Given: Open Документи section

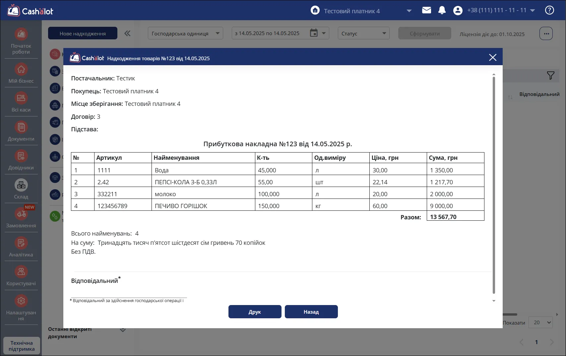Looking at the screenshot, I should 21,131.
